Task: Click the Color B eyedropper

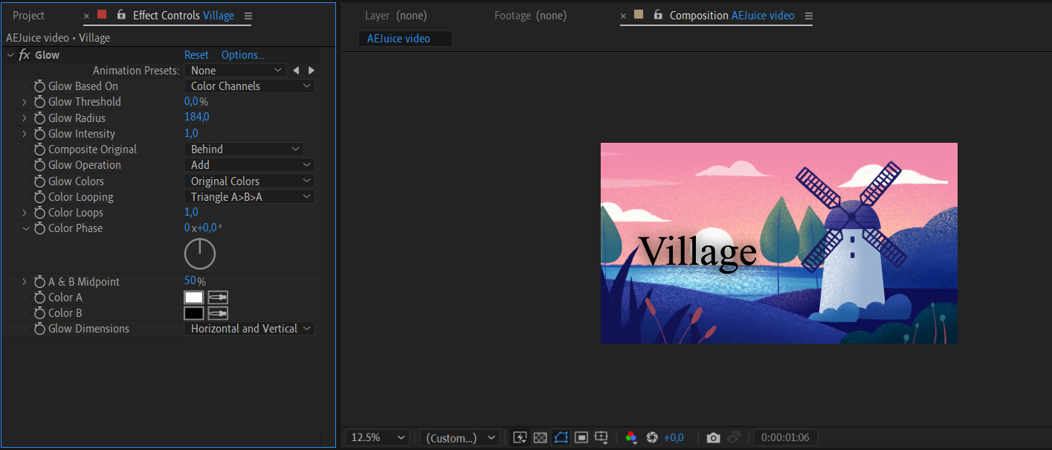Action: [x=218, y=313]
